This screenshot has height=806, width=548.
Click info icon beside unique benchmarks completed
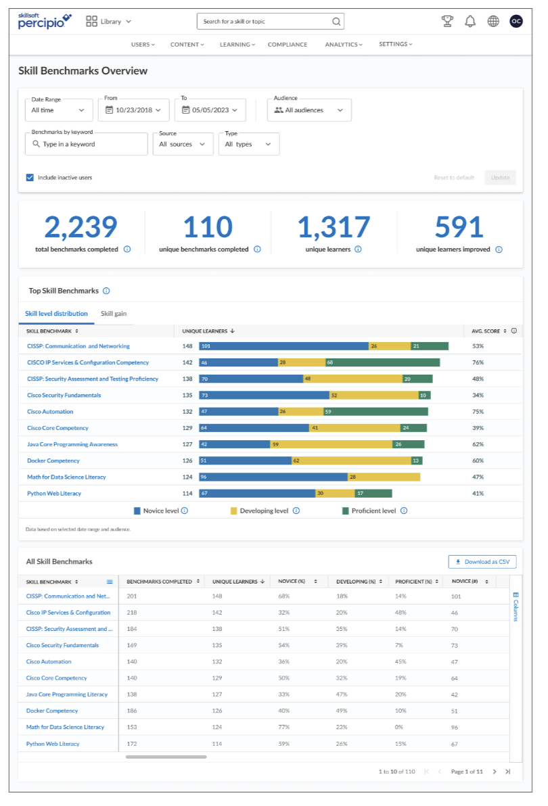(258, 250)
